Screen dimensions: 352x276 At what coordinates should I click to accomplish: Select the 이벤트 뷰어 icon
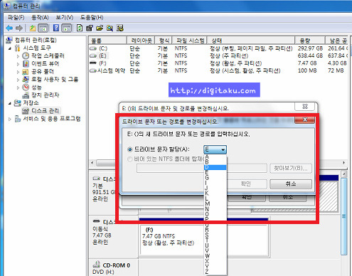26,64
